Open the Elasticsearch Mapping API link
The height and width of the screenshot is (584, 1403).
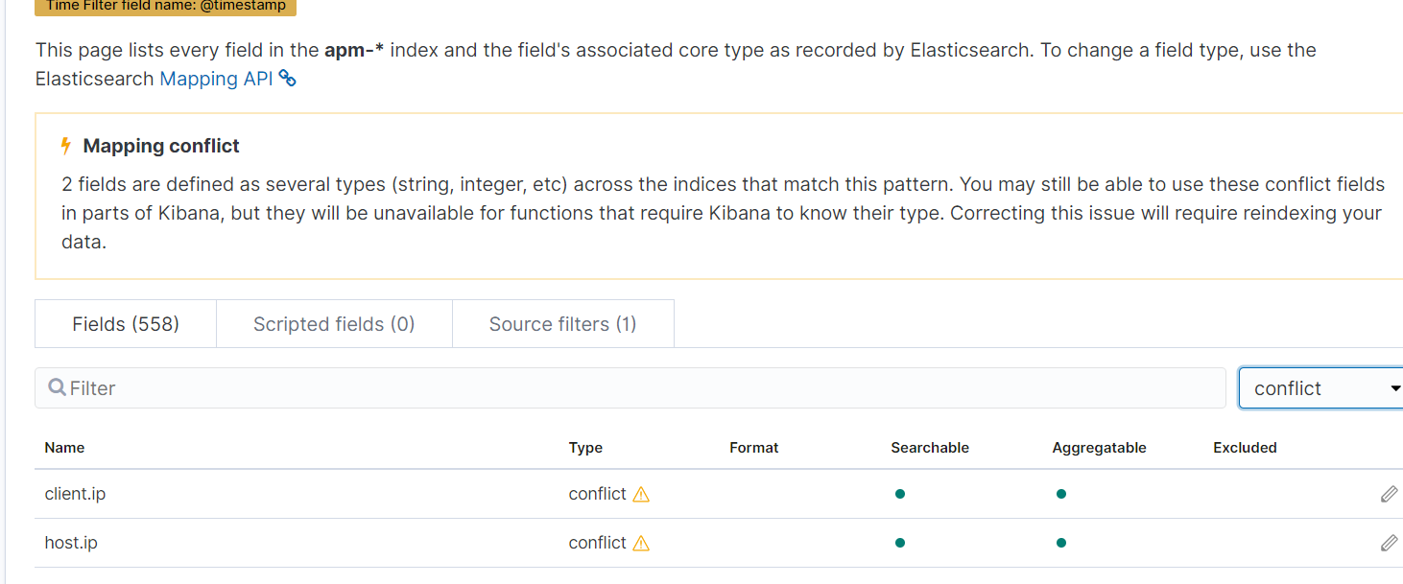click(x=216, y=79)
